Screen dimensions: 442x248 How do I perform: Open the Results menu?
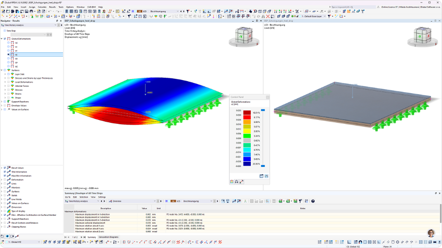[x=52, y=7]
